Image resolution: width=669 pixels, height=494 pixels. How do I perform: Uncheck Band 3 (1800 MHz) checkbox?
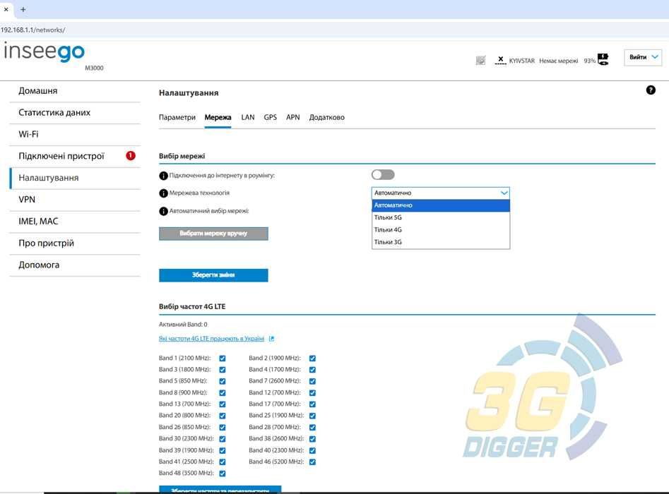click(223, 370)
